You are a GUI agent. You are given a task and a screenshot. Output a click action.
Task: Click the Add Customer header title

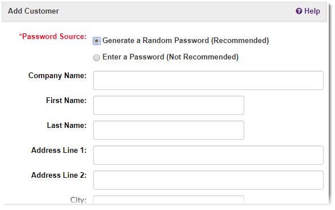tap(33, 11)
